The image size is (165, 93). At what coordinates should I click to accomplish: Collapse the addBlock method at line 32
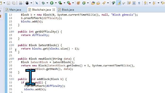13,79
